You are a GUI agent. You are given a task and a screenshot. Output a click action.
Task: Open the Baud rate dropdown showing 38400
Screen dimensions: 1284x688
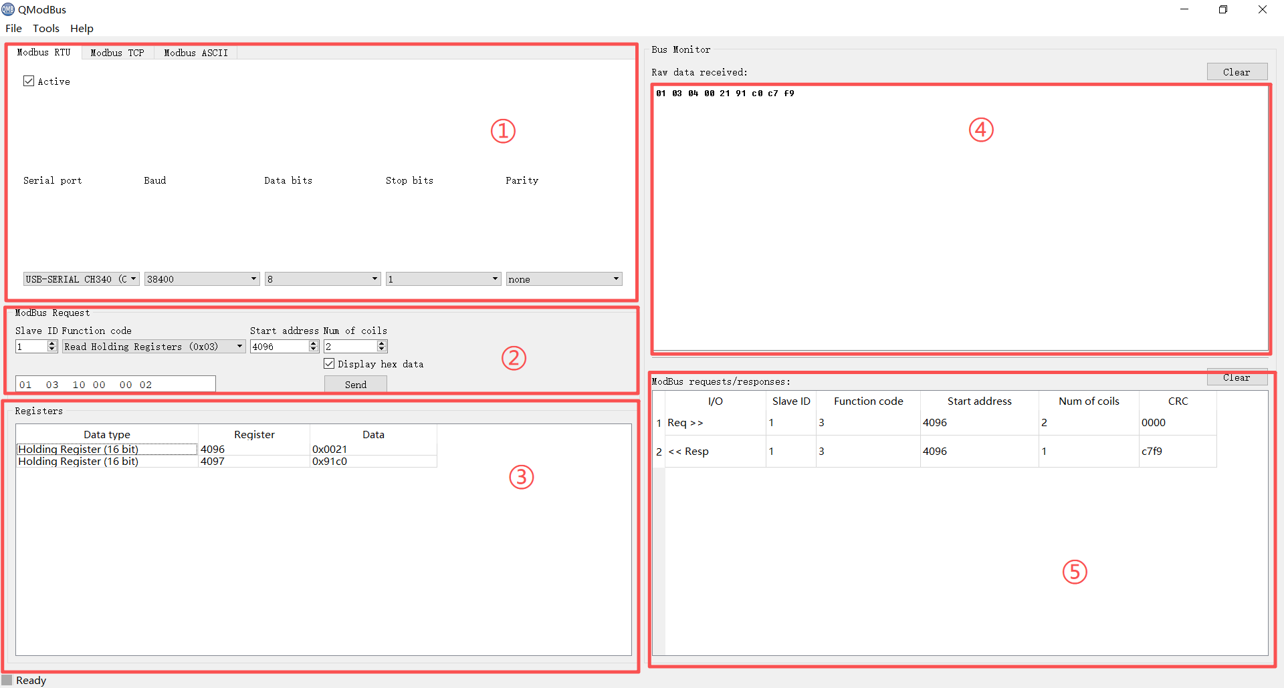(202, 279)
